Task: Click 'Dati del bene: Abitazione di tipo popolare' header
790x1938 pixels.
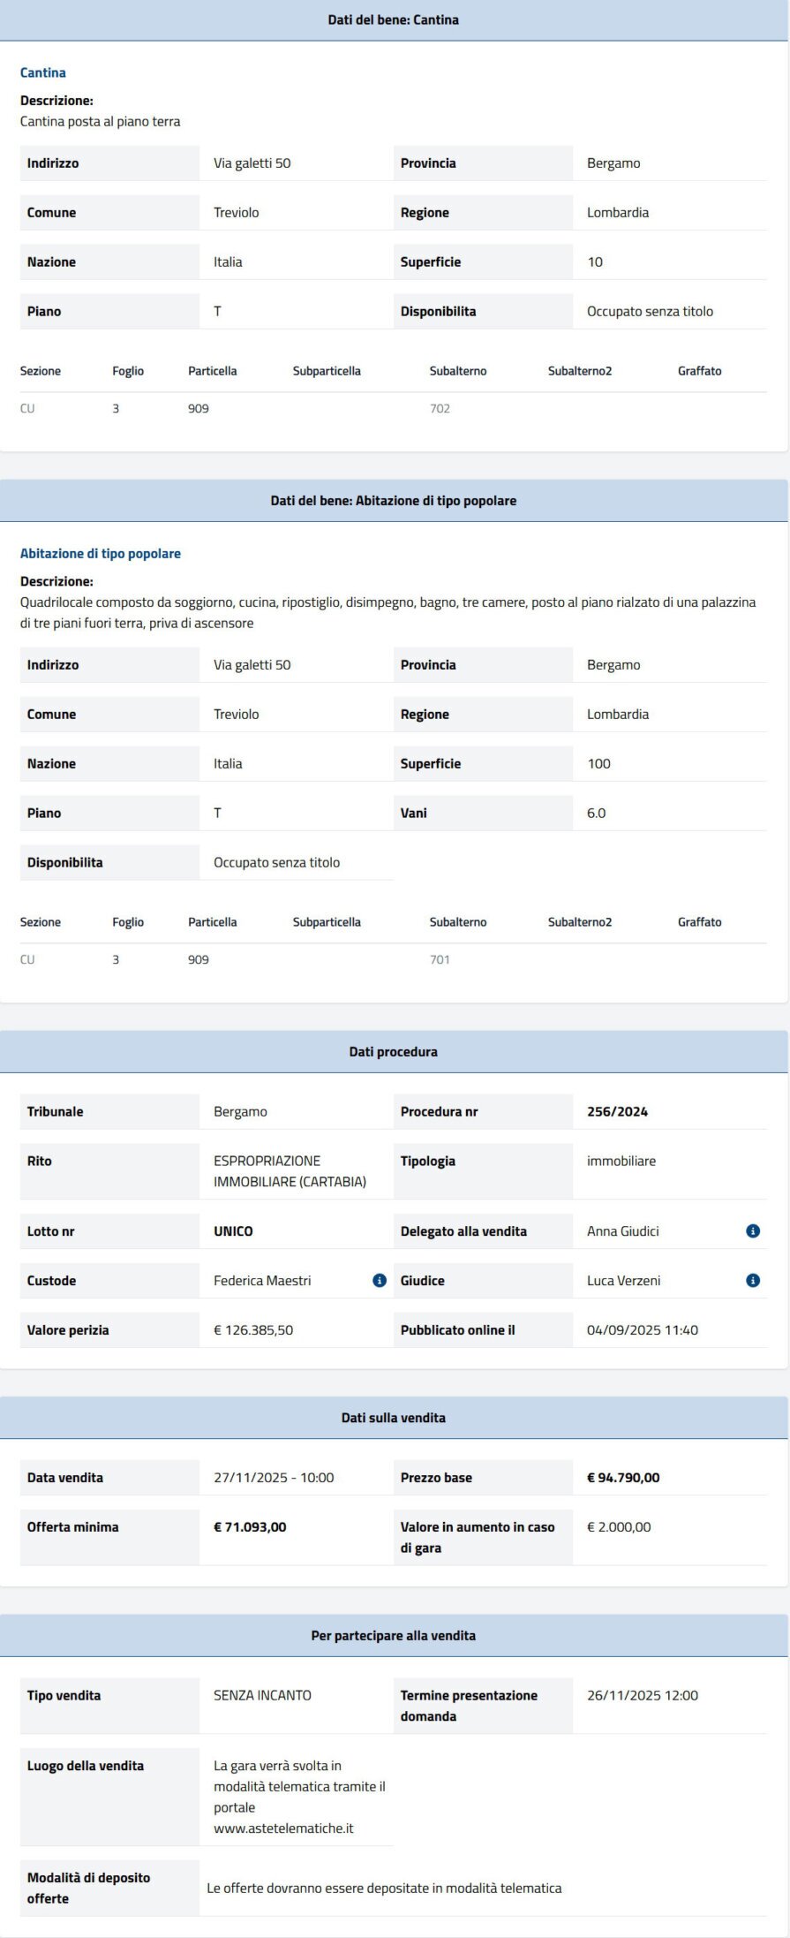Action: click(394, 500)
